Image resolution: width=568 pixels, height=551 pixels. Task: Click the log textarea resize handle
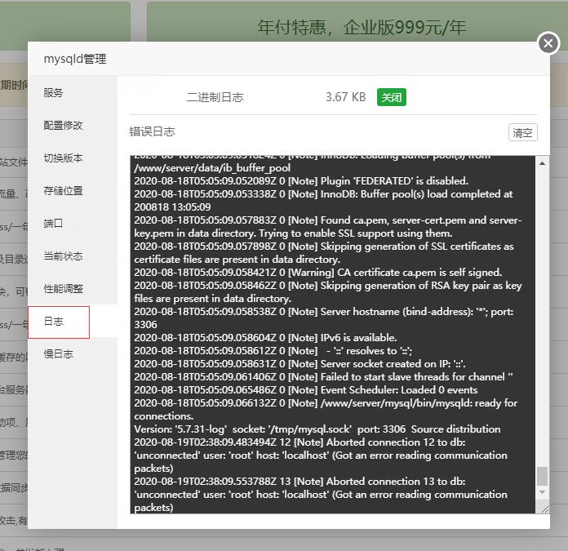[545, 509]
